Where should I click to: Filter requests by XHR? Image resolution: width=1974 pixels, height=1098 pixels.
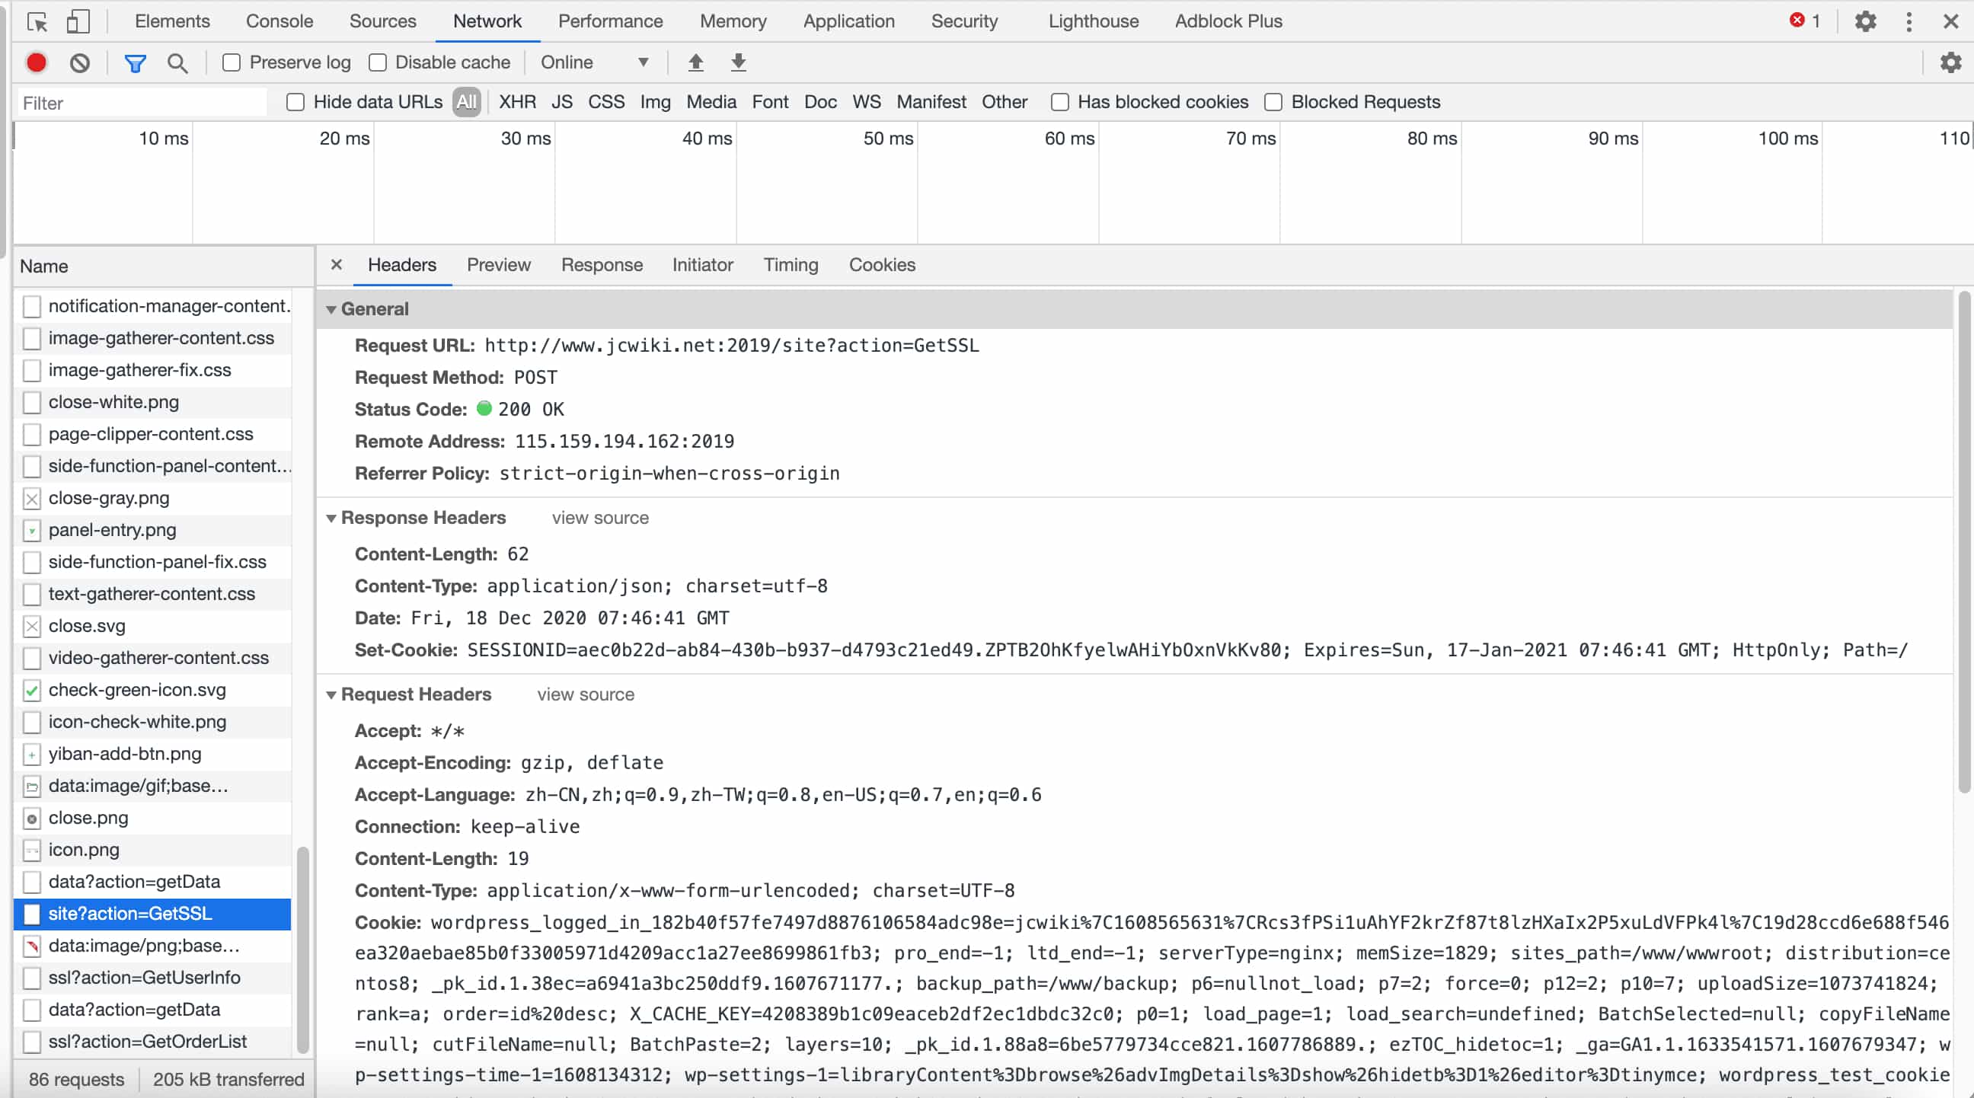point(517,102)
